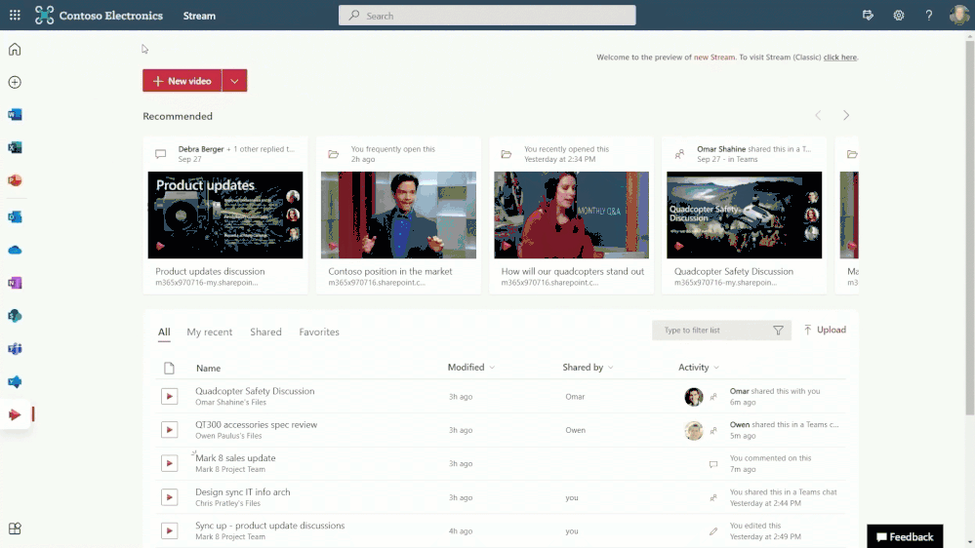
Task: Expand the New video dropdown arrow
Action: 234,81
